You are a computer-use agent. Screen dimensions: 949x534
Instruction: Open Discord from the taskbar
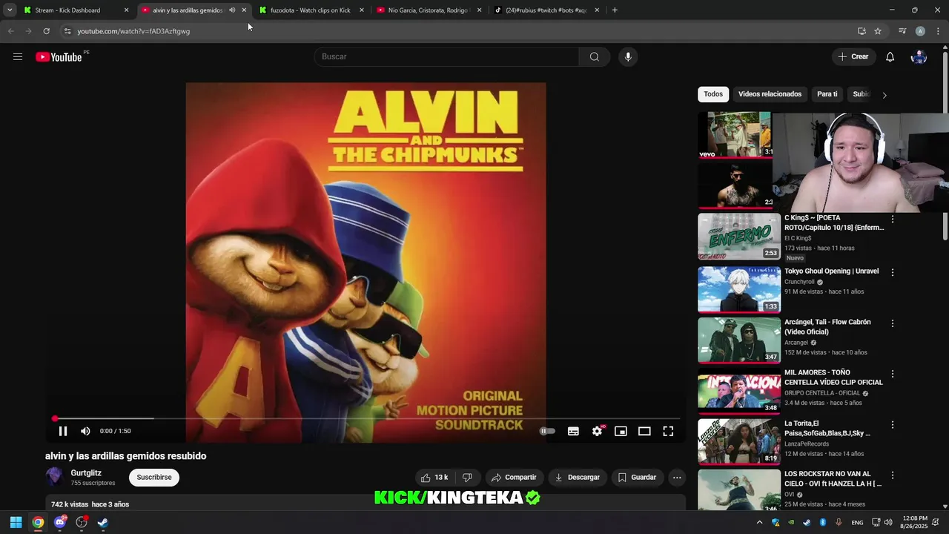[60, 522]
